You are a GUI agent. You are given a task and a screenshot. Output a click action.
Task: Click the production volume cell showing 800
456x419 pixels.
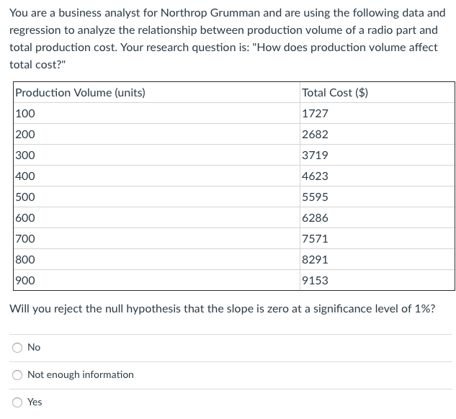click(25, 260)
